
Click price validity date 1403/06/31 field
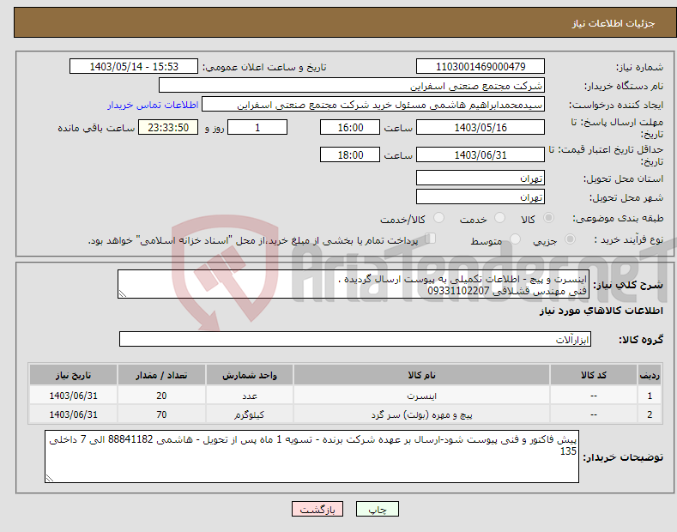click(481, 154)
